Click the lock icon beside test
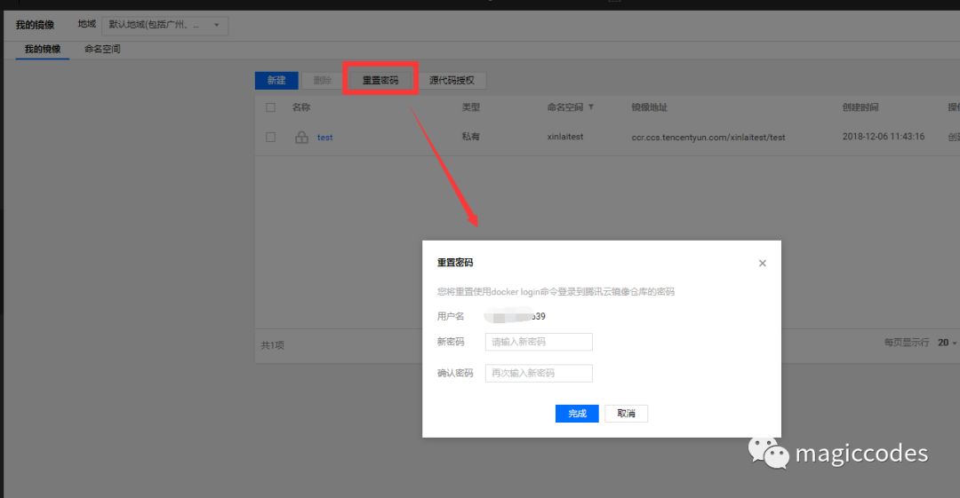The height and width of the screenshot is (498, 960). coord(301,137)
